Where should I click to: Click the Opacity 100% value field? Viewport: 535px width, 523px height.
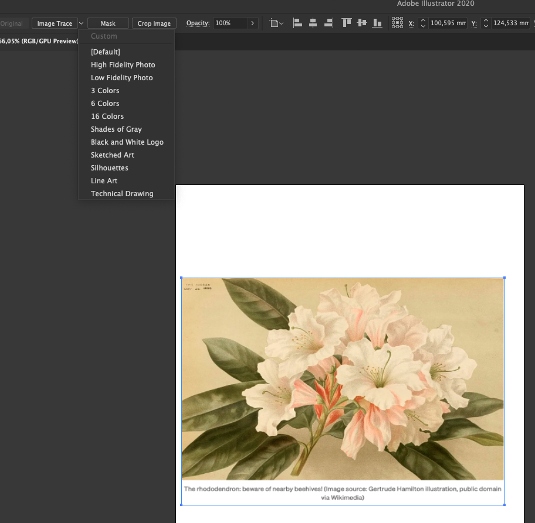coord(231,23)
